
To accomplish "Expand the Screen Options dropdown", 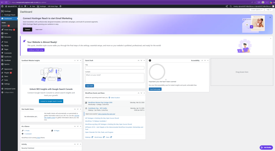I will [x=256, y=10].
